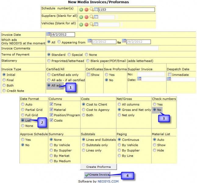197x183 pixels.
Task: Click the Suppliers input field
Action: 106,17
